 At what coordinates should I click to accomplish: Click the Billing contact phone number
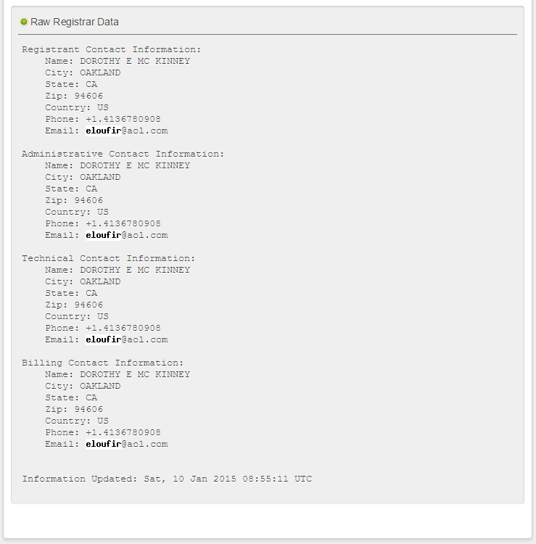pyautogui.click(x=123, y=432)
